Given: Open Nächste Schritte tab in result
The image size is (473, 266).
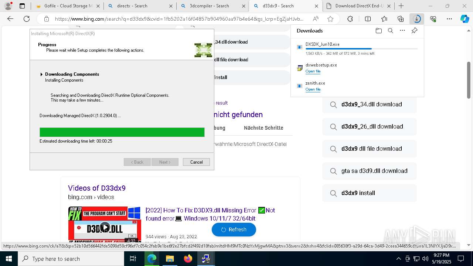Looking at the screenshot, I should [x=263, y=128].
